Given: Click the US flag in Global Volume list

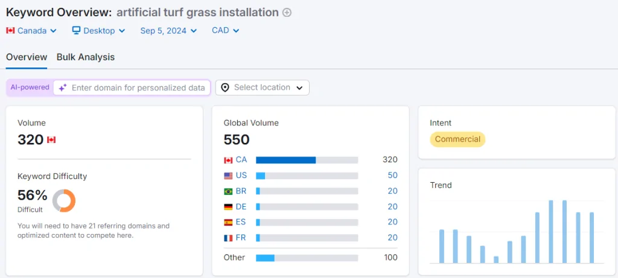Looking at the screenshot, I should (x=228, y=175).
